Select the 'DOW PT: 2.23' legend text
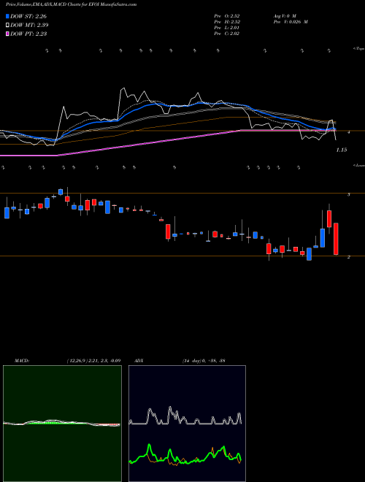 28,34
